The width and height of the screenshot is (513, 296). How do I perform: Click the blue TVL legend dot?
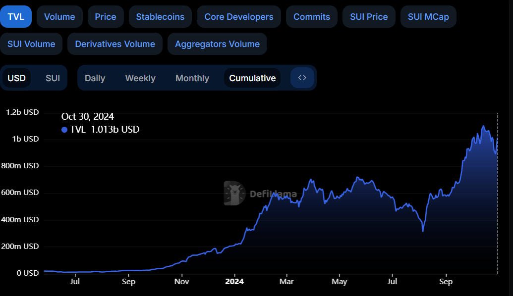click(64, 130)
